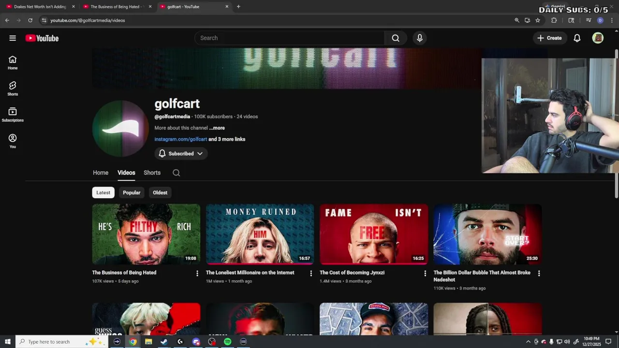Show hidden system tray icons
Viewport: 619px width, 348px height.
pyautogui.click(x=528, y=342)
